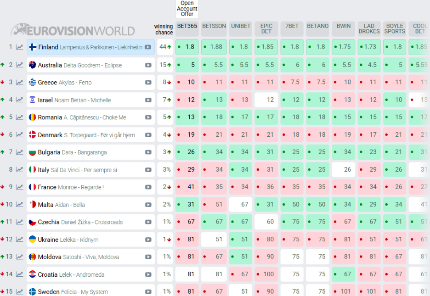Viewport: 430px width, 296px height.
Task: Click the winning chance column header
Action: (164, 29)
